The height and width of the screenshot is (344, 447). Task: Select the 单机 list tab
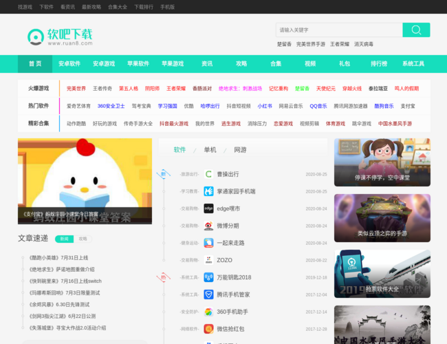(210, 150)
